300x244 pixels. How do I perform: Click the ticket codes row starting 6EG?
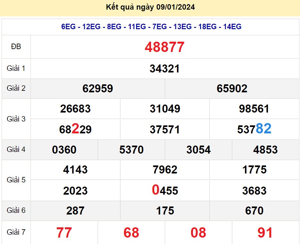pos(151,27)
